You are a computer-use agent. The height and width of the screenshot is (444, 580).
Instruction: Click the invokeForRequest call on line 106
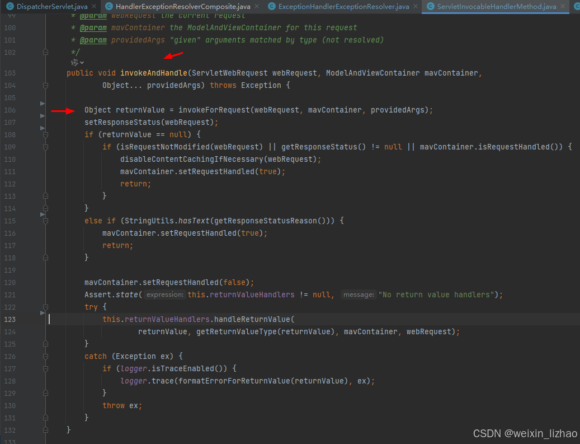pyautogui.click(x=214, y=110)
